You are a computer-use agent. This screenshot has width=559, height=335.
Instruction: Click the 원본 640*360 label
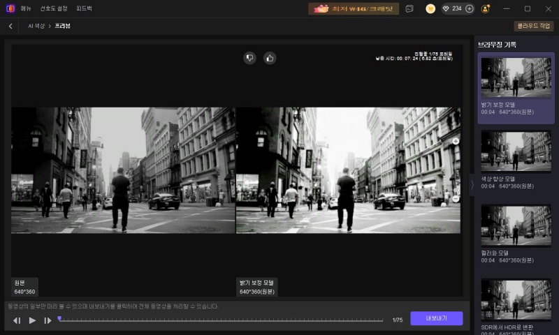(24, 287)
